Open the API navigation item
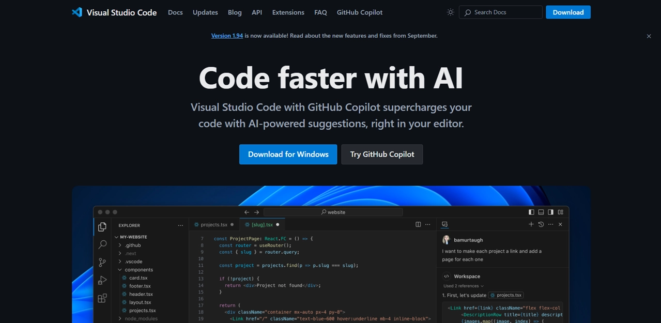 click(257, 12)
